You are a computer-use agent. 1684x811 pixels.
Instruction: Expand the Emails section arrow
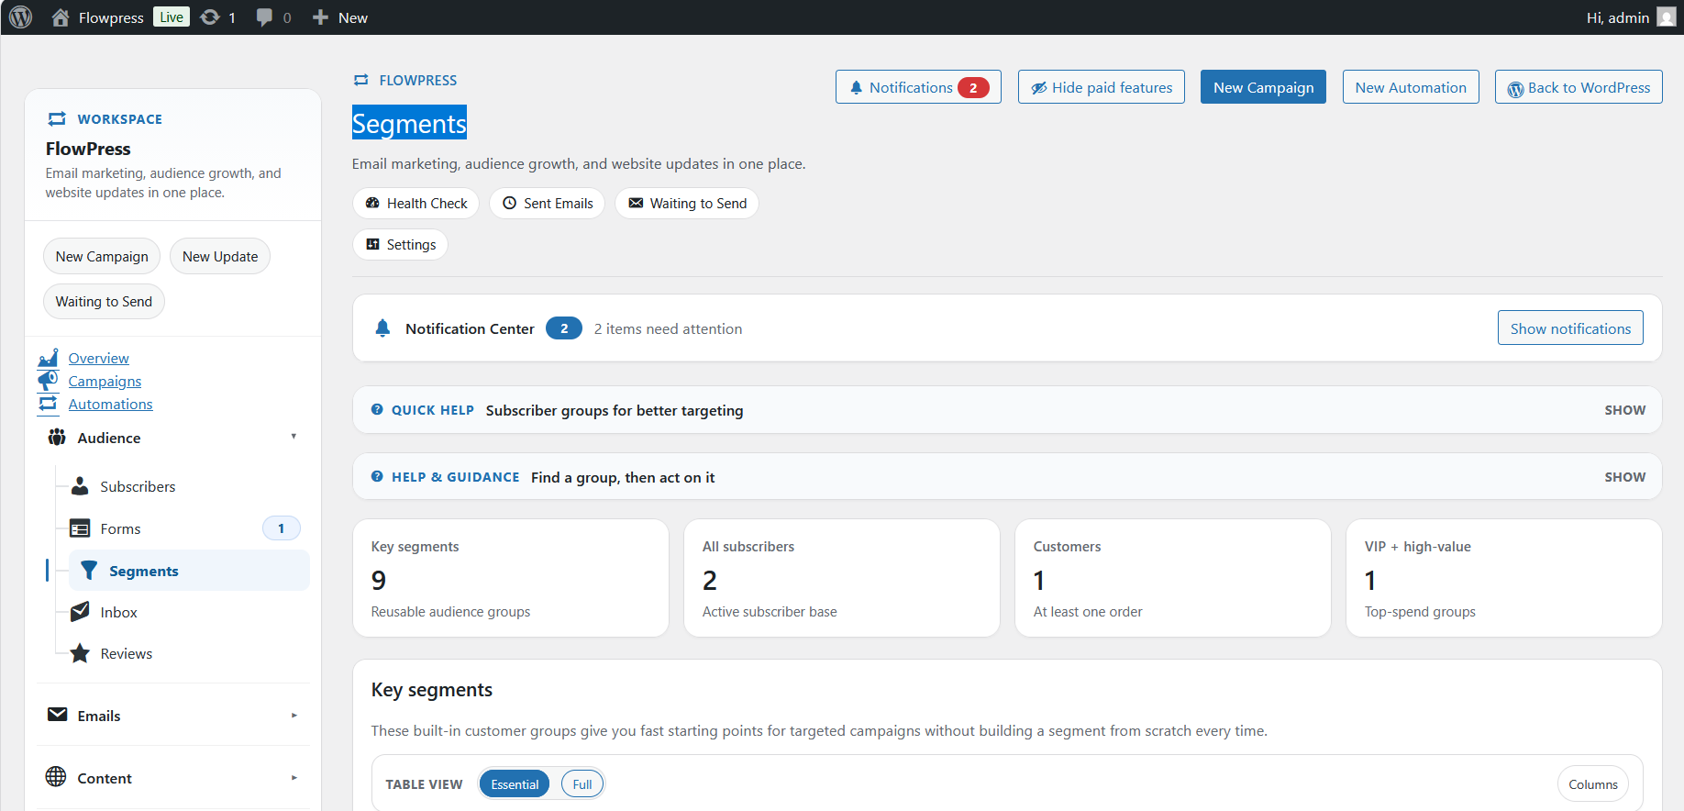pos(294,716)
